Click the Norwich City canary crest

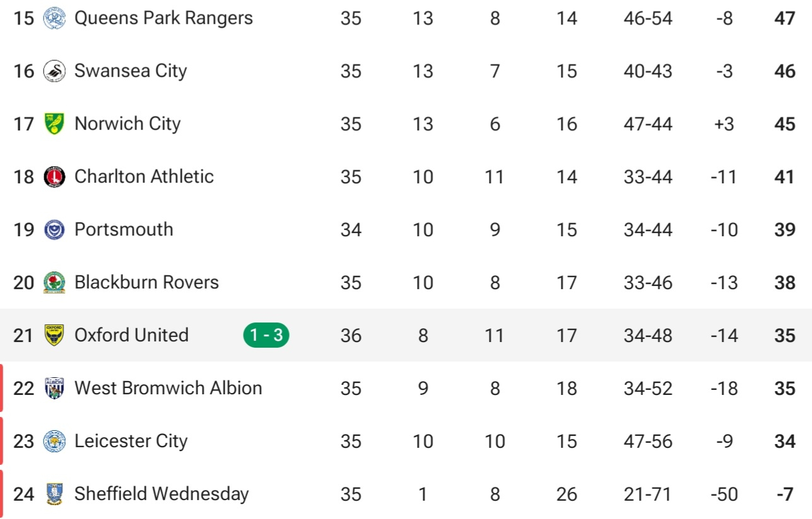54,123
